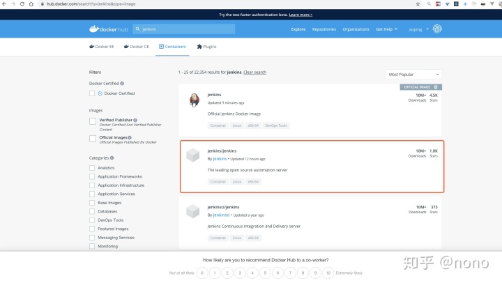Enable the Docker Certified checkbox
The image size is (502, 283).
[x=92, y=93]
